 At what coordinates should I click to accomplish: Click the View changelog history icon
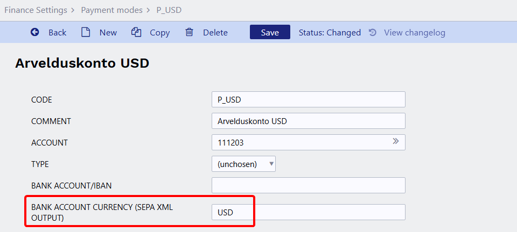pyautogui.click(x=372, y=32)
